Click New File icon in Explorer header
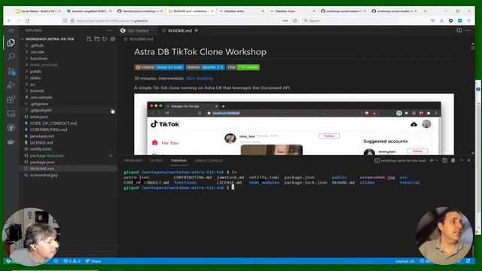The image size is (482, 271). pos(89,39)
